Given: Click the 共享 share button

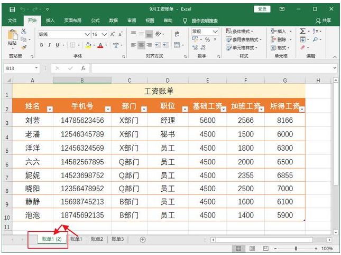Looking at the screenshot, I should (x=323, y=21).
